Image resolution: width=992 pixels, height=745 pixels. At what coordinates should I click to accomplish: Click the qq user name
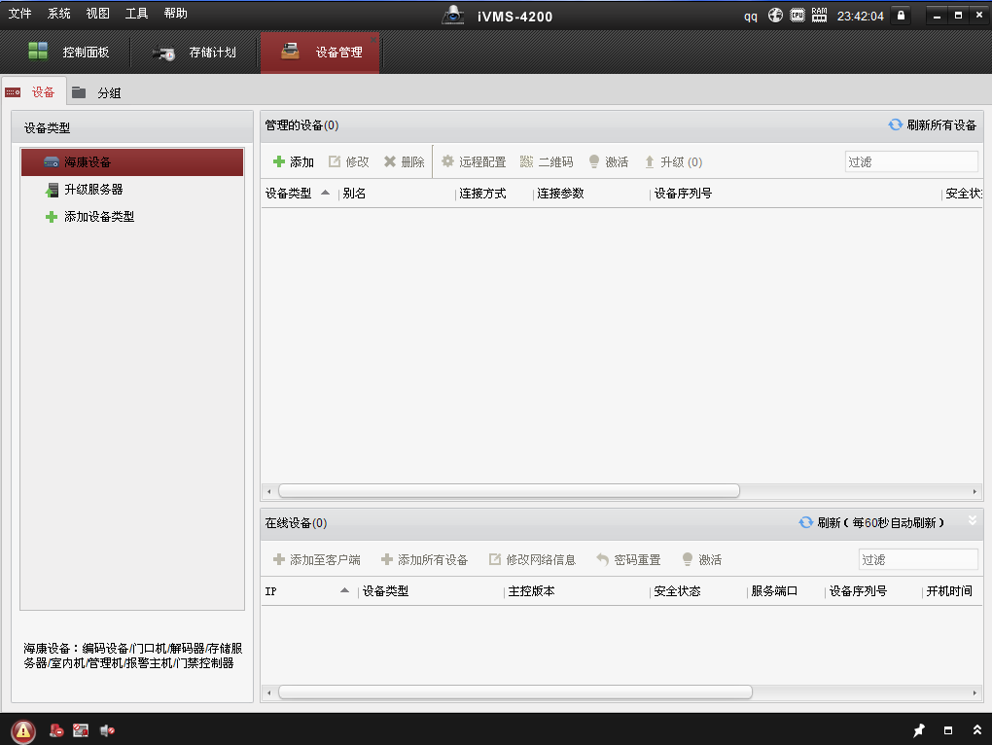[751, 17]
